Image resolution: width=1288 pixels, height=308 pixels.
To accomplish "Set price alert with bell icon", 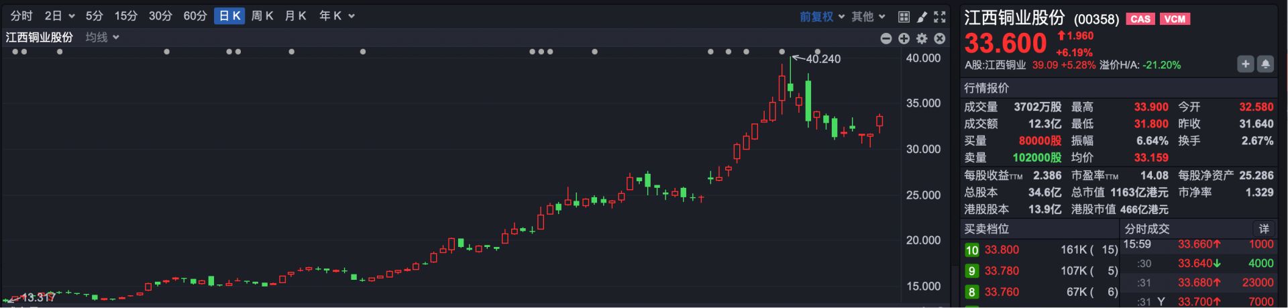I will pyautogui.click(x=1265, y=64).
